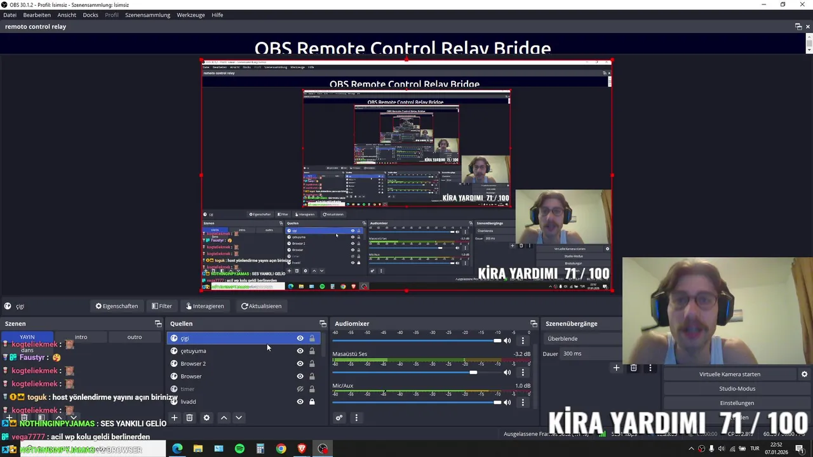This screenshot has width=813, height=457.
Task: Open Microsoft Edge from the taskbar
Action: (177, 449)
